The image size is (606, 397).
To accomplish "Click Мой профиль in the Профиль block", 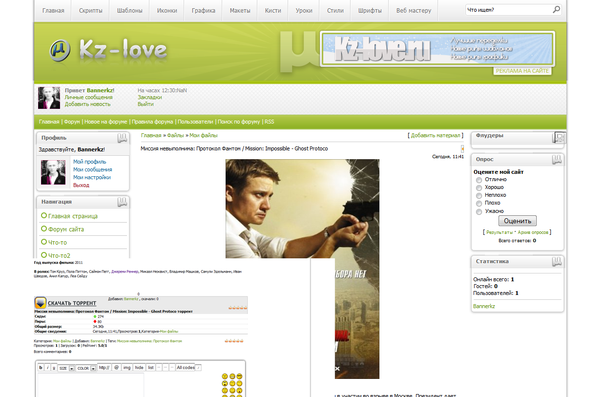I will [90, 162].
